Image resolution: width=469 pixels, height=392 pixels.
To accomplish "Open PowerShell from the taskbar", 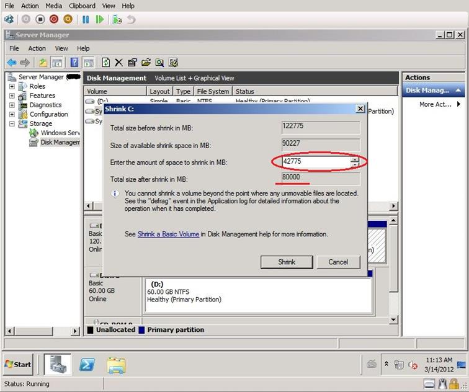I will click(x=87, y=364).
